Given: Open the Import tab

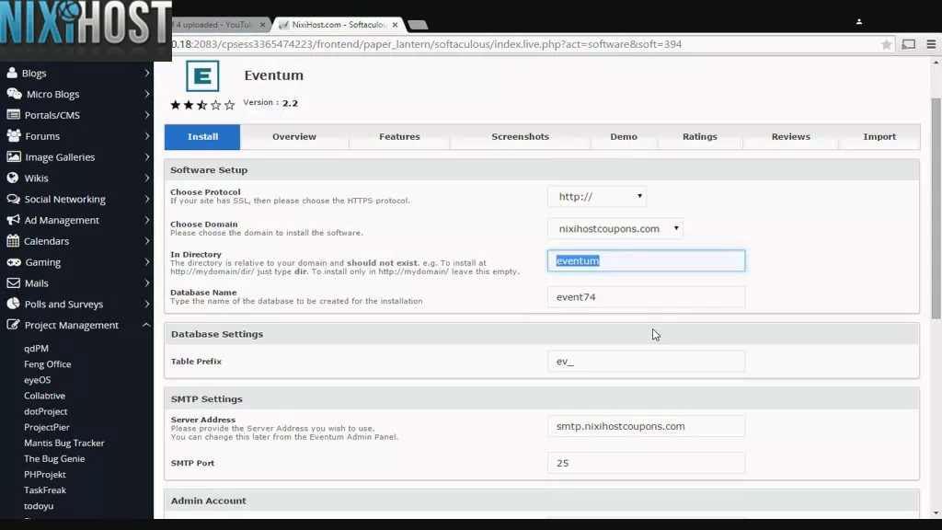Looking at the screenshot, I should click(879, 136).
